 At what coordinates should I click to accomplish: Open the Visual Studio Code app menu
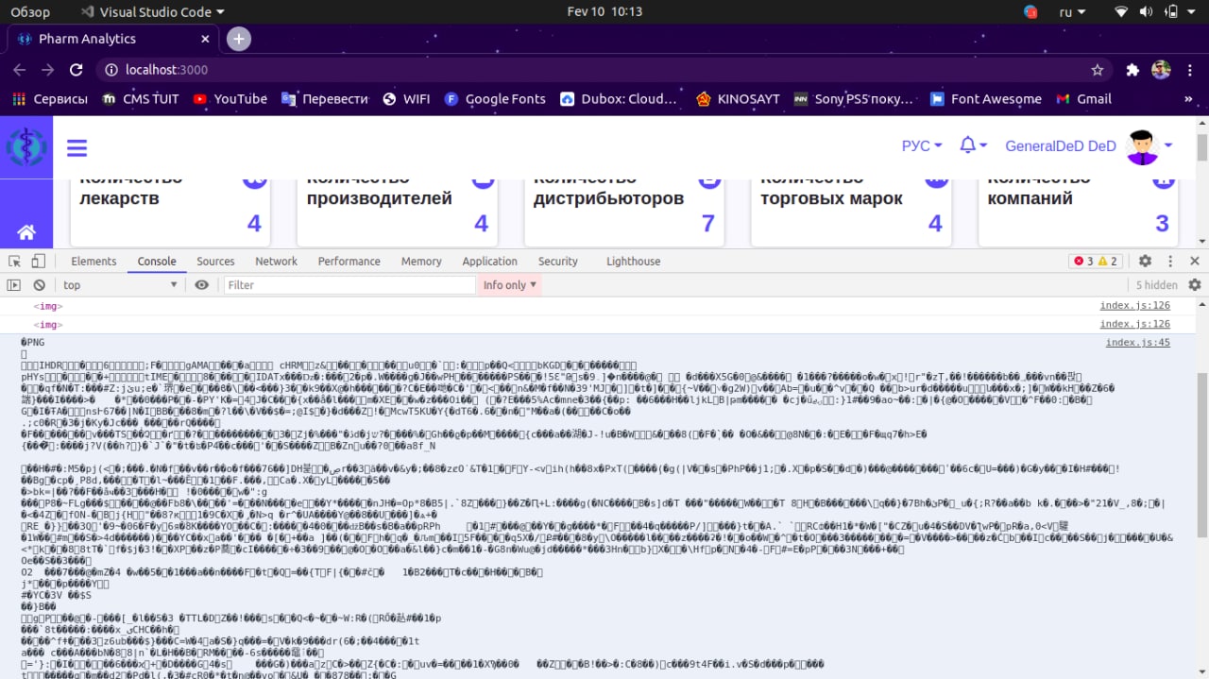click(x=153, y=12)
